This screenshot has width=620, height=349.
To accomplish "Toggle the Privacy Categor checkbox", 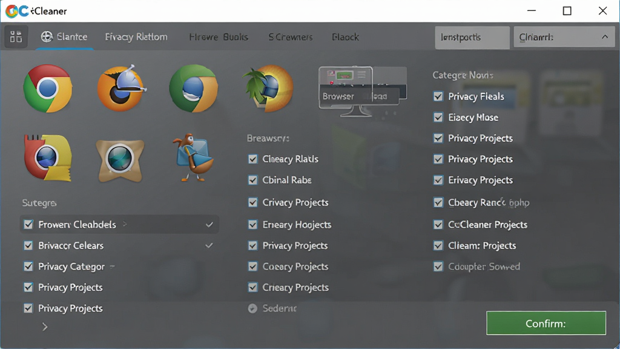I will click(28, 267).
